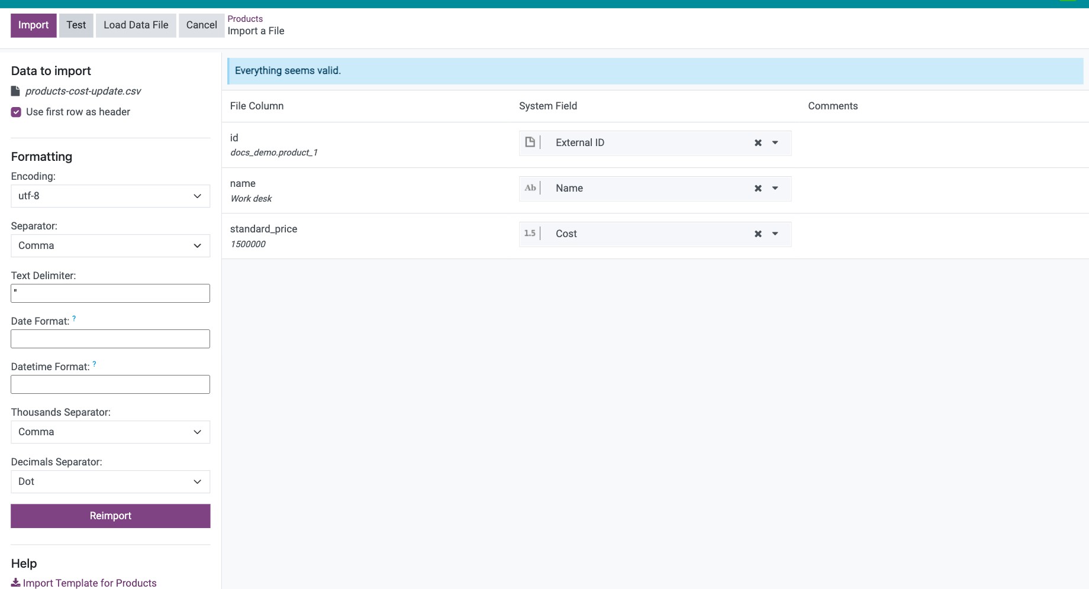Image resolution: width=1089 pixels, height=589 pixels.
Task: Expand the Name field dropdown arrow
Action: [x=775, y=188]
